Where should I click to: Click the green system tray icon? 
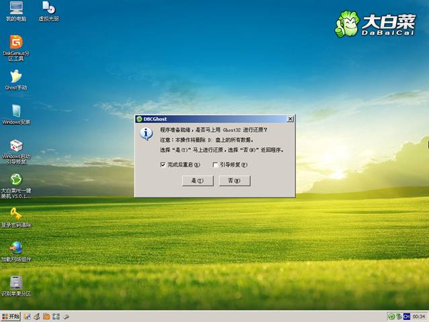[391, 317]
